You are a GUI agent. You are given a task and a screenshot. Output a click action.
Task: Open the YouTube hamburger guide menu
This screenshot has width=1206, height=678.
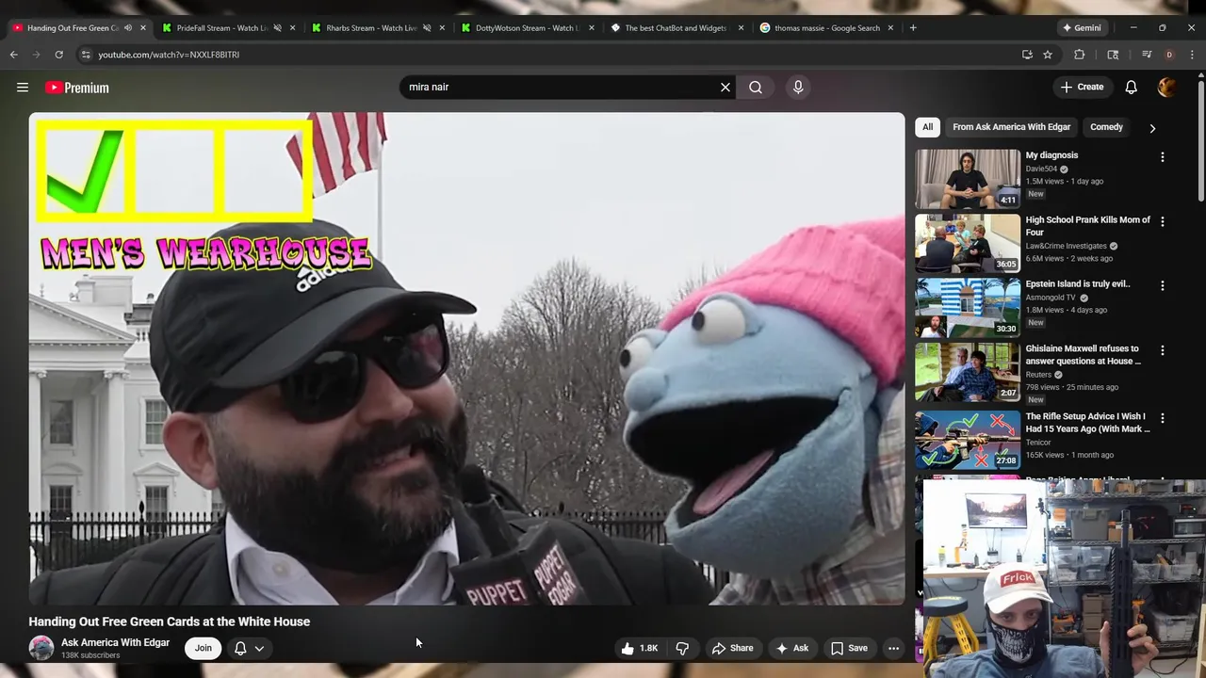point(23,88)
